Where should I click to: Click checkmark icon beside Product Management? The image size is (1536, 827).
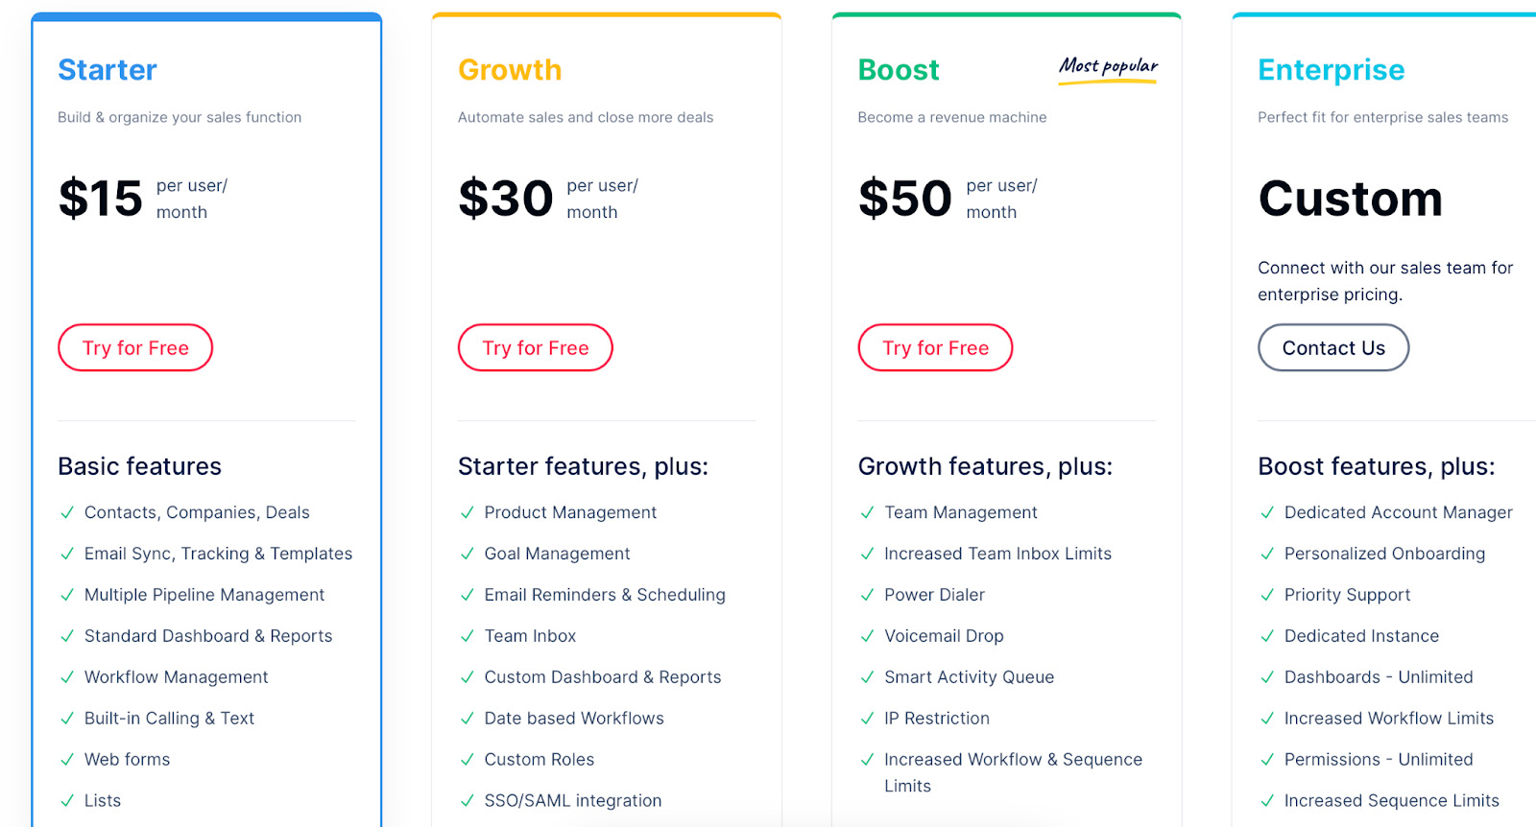[x=468, y=512]
